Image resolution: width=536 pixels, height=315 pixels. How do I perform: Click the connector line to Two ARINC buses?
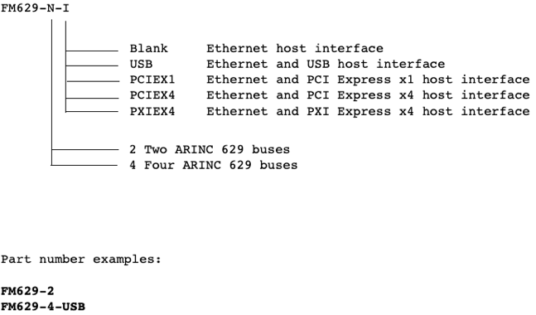85,149
